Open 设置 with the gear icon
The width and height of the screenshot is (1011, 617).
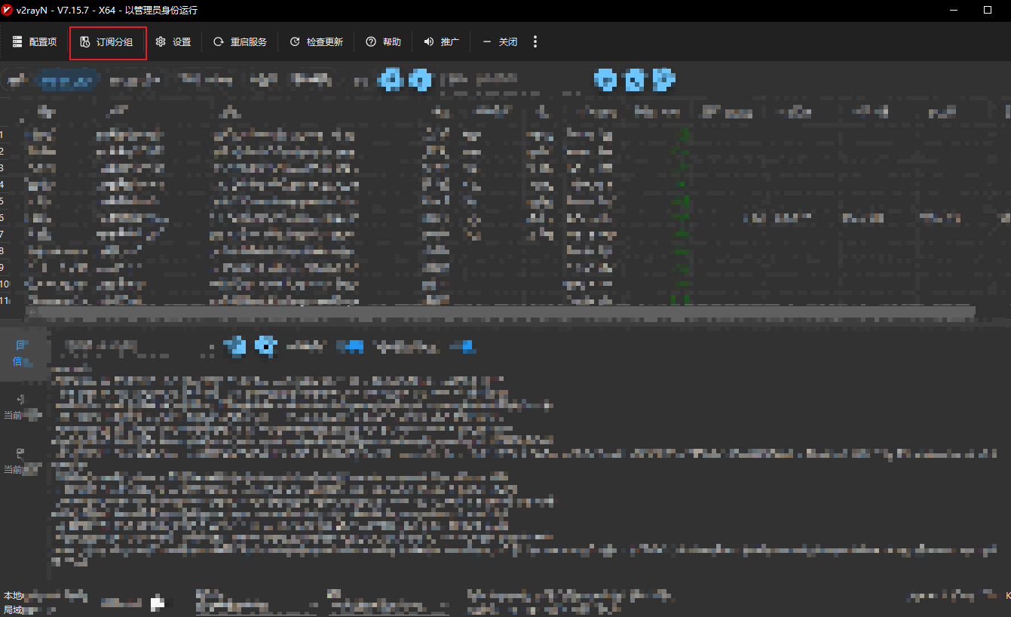click(x=173, y=42)
